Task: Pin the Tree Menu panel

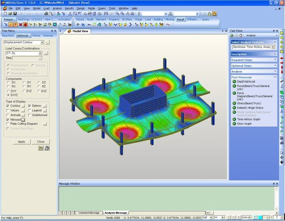Action: click(x=52, y=31)
